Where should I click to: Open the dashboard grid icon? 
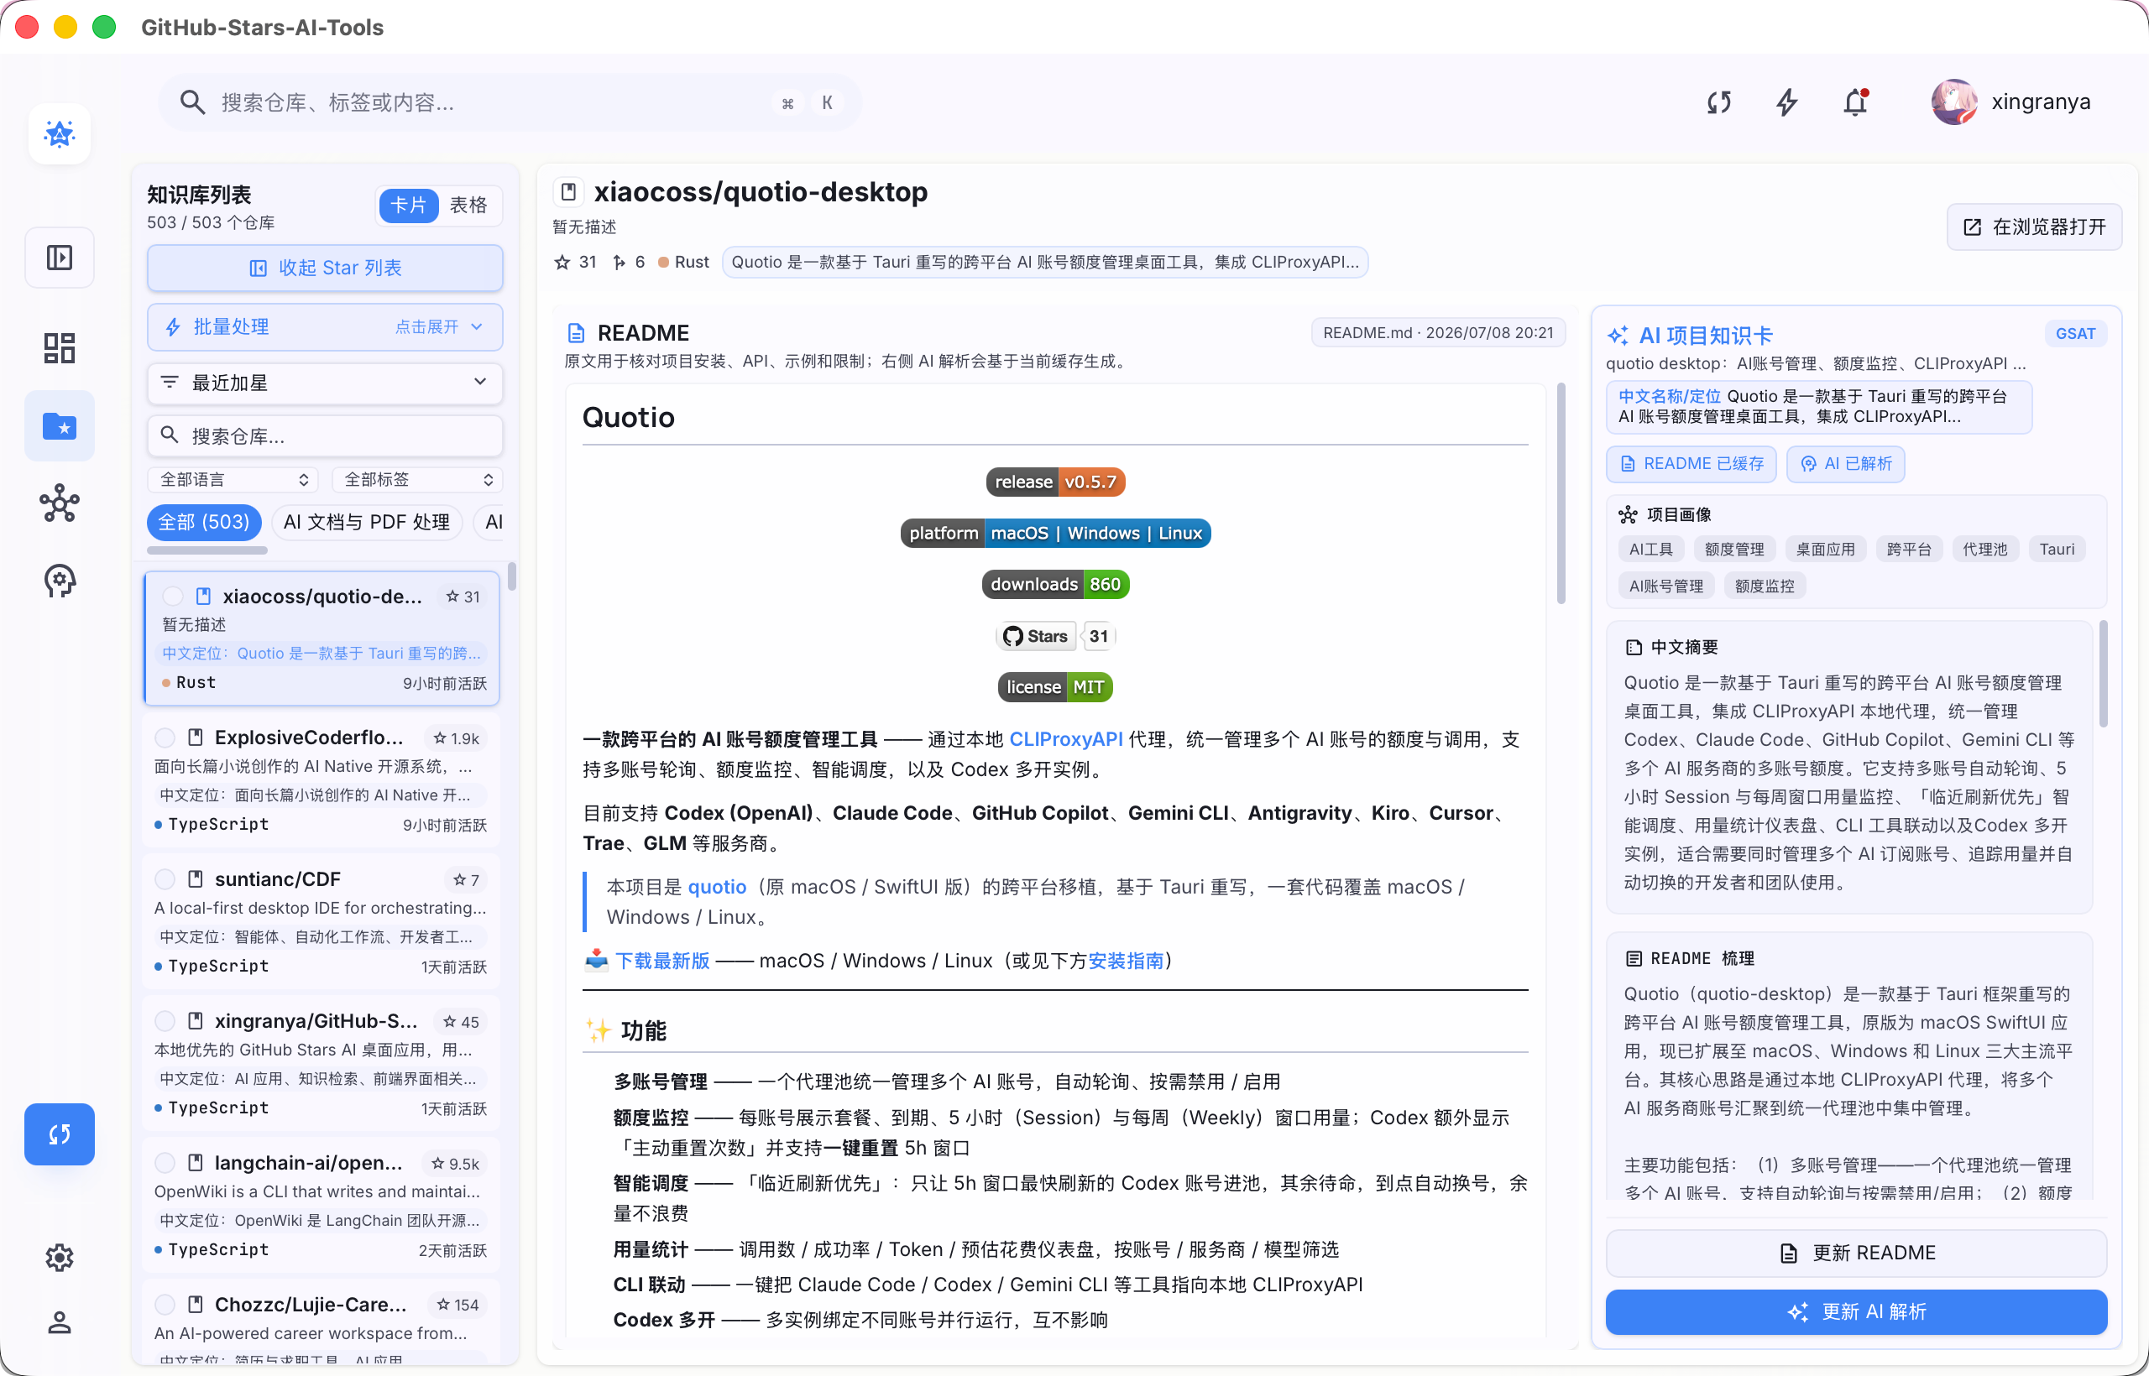(59, 347)
